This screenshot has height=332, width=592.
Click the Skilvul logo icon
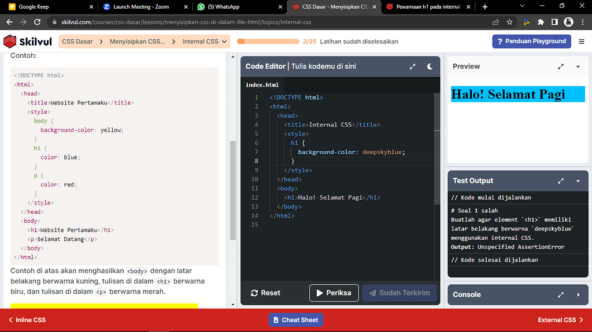click(10, 42)
